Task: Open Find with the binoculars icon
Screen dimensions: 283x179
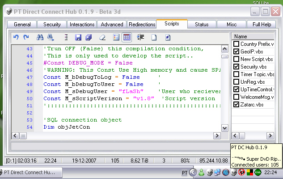Action: pyautogui.click(x=40, y=37)
